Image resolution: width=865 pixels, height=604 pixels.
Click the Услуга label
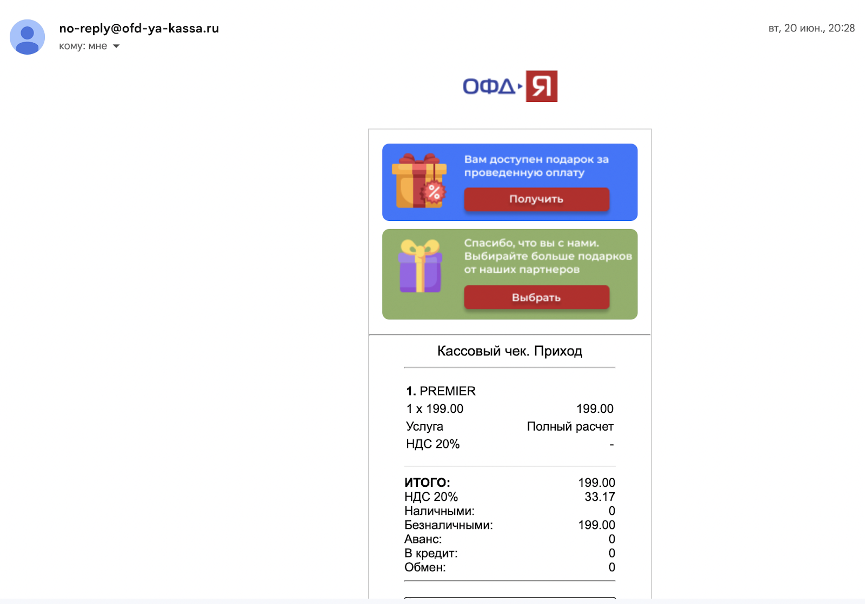click(x=424, y=426)
